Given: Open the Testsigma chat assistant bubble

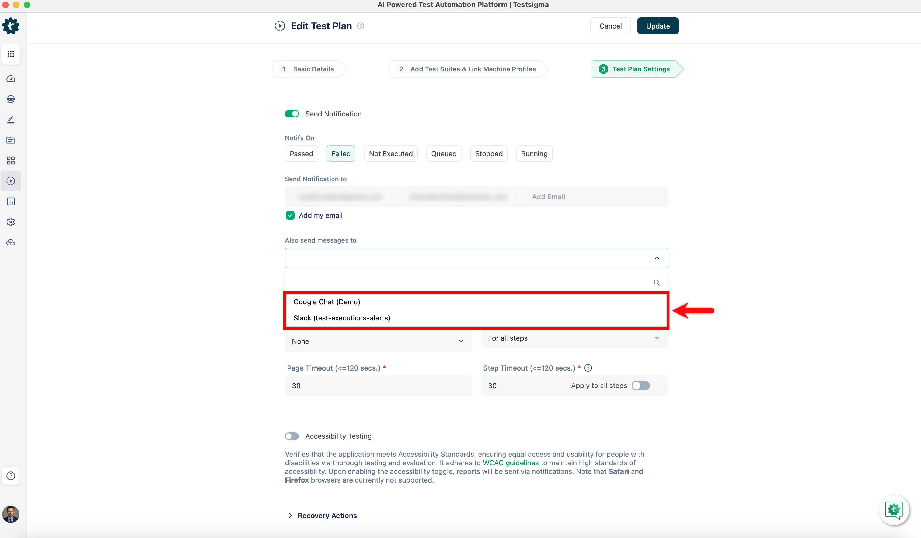Looking at the screenshot, I should [x=894, y=510].
